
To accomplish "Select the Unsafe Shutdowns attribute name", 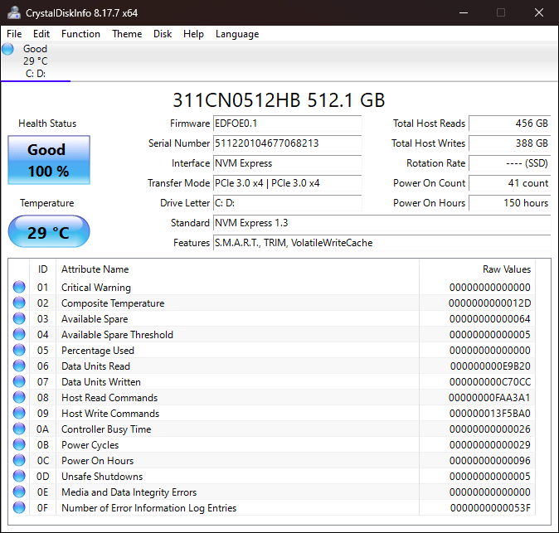I will click(102, 477).
